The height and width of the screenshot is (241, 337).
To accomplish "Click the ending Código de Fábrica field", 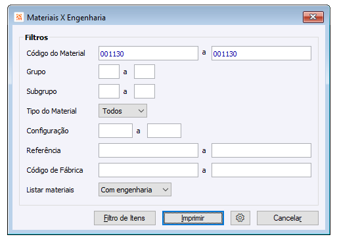I will pyautogui.click(x=261, y=170).
